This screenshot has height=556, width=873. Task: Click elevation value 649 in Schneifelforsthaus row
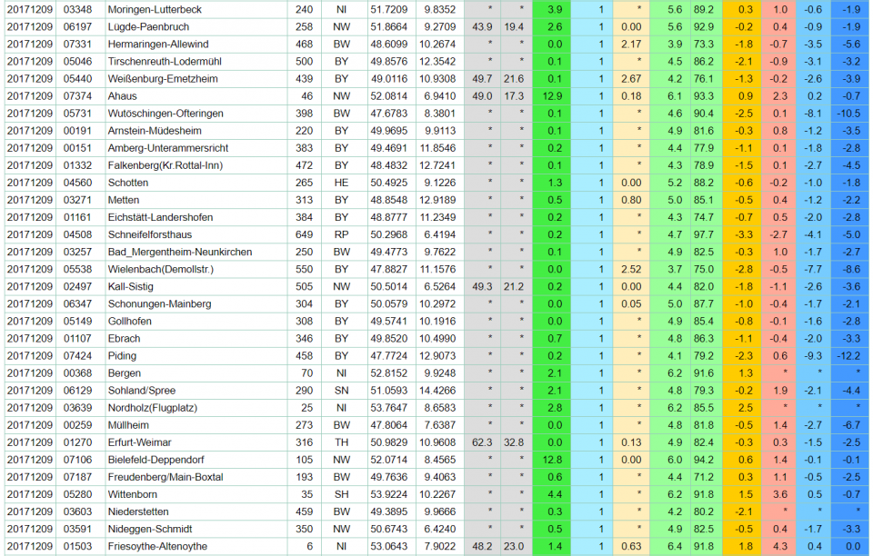tap(304, 233)
